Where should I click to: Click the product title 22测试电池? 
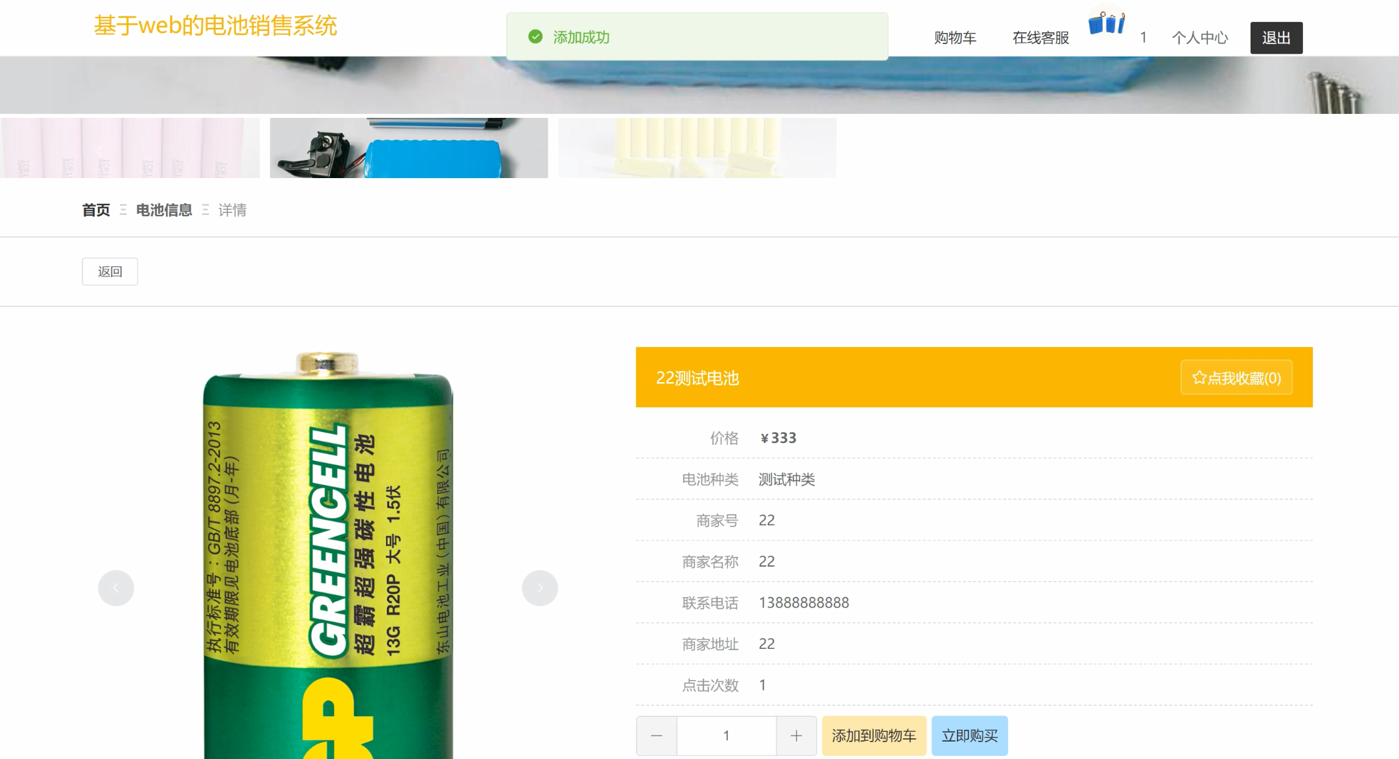coord(698,378)
